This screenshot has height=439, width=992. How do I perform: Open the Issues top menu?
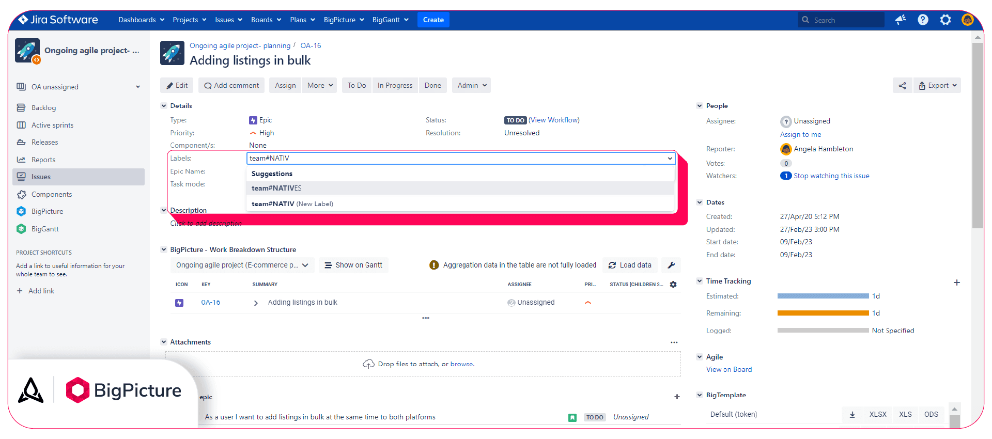228,20
